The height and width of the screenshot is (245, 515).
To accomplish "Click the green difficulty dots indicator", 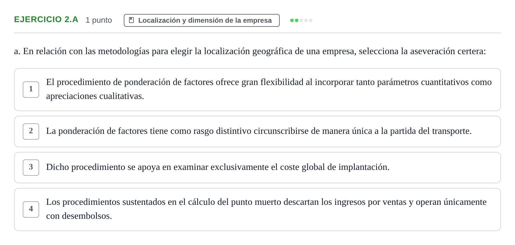I will pos(301,20).
